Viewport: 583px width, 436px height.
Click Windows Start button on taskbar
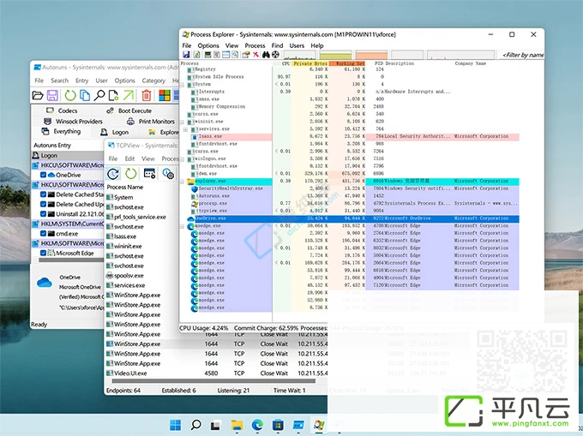point(175,425)
